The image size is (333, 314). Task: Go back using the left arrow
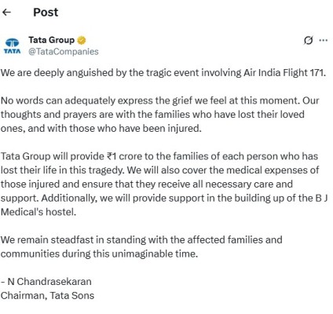[6, 12]
